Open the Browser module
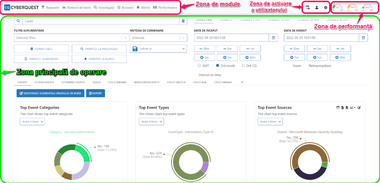Viewport: 380px width, 183px height. click(x=125, y=7)
